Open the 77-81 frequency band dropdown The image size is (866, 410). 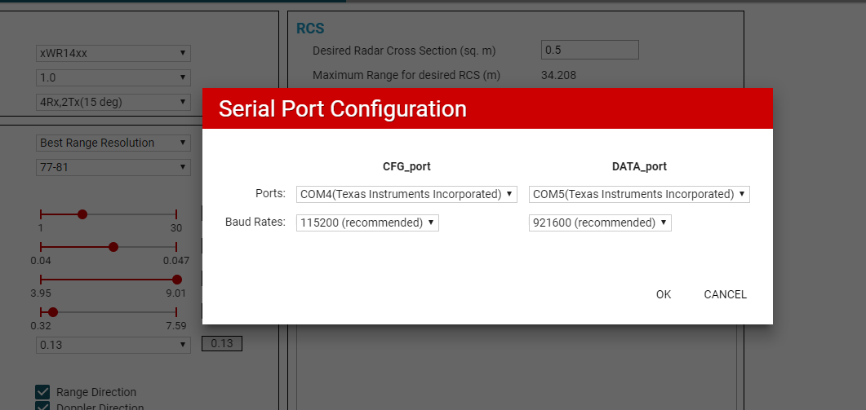click(x=113, y=167)
